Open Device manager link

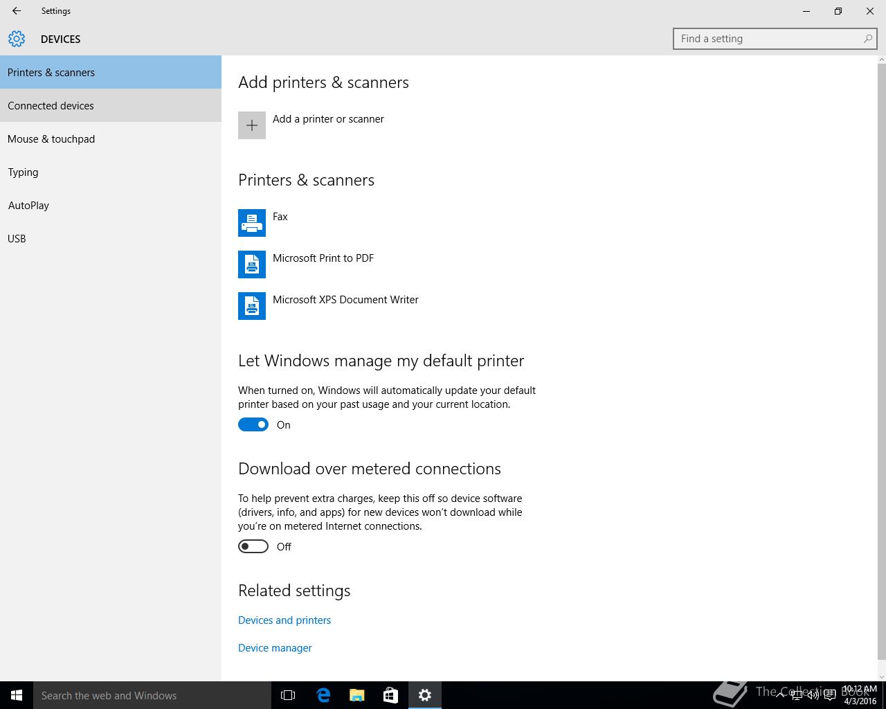275,648
